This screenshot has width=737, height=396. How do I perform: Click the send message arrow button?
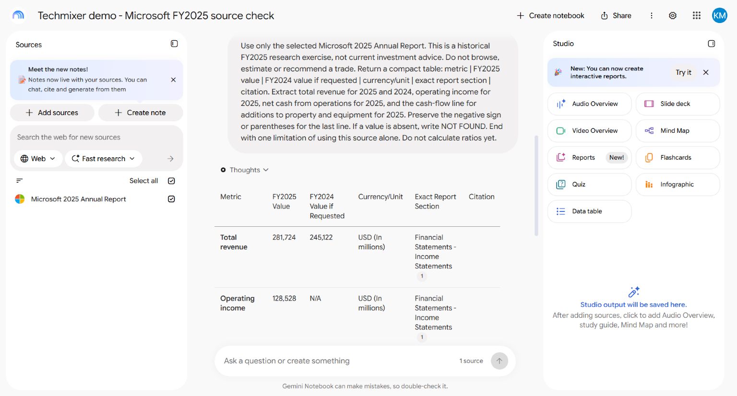pos(499,361)
